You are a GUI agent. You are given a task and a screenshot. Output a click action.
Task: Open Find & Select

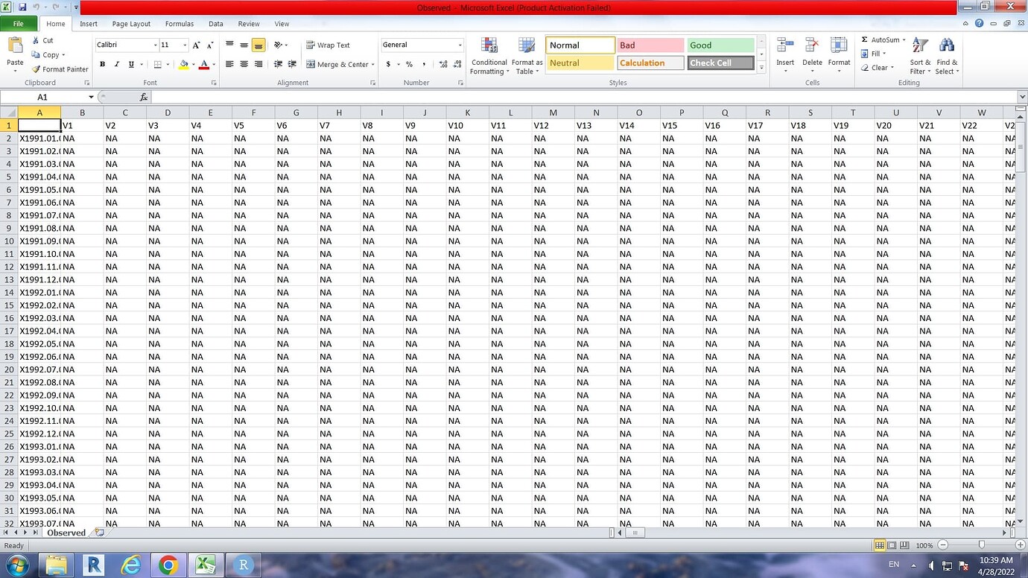pos(947,56)
